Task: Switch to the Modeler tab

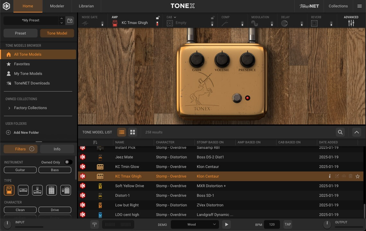Action: [57, 6]
